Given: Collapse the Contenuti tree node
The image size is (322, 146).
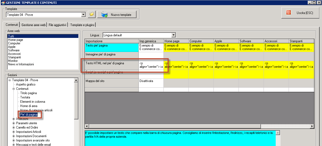Looking at the screenshot, I should pyautogui.click(x=13, y=89).
